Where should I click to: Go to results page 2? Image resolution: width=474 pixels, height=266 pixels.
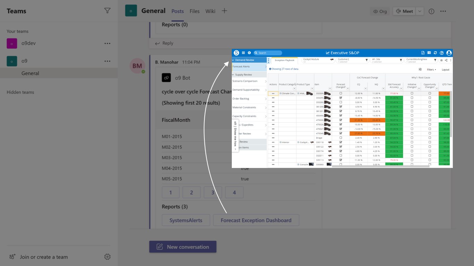pyautogui.click(x=192, y=193)
